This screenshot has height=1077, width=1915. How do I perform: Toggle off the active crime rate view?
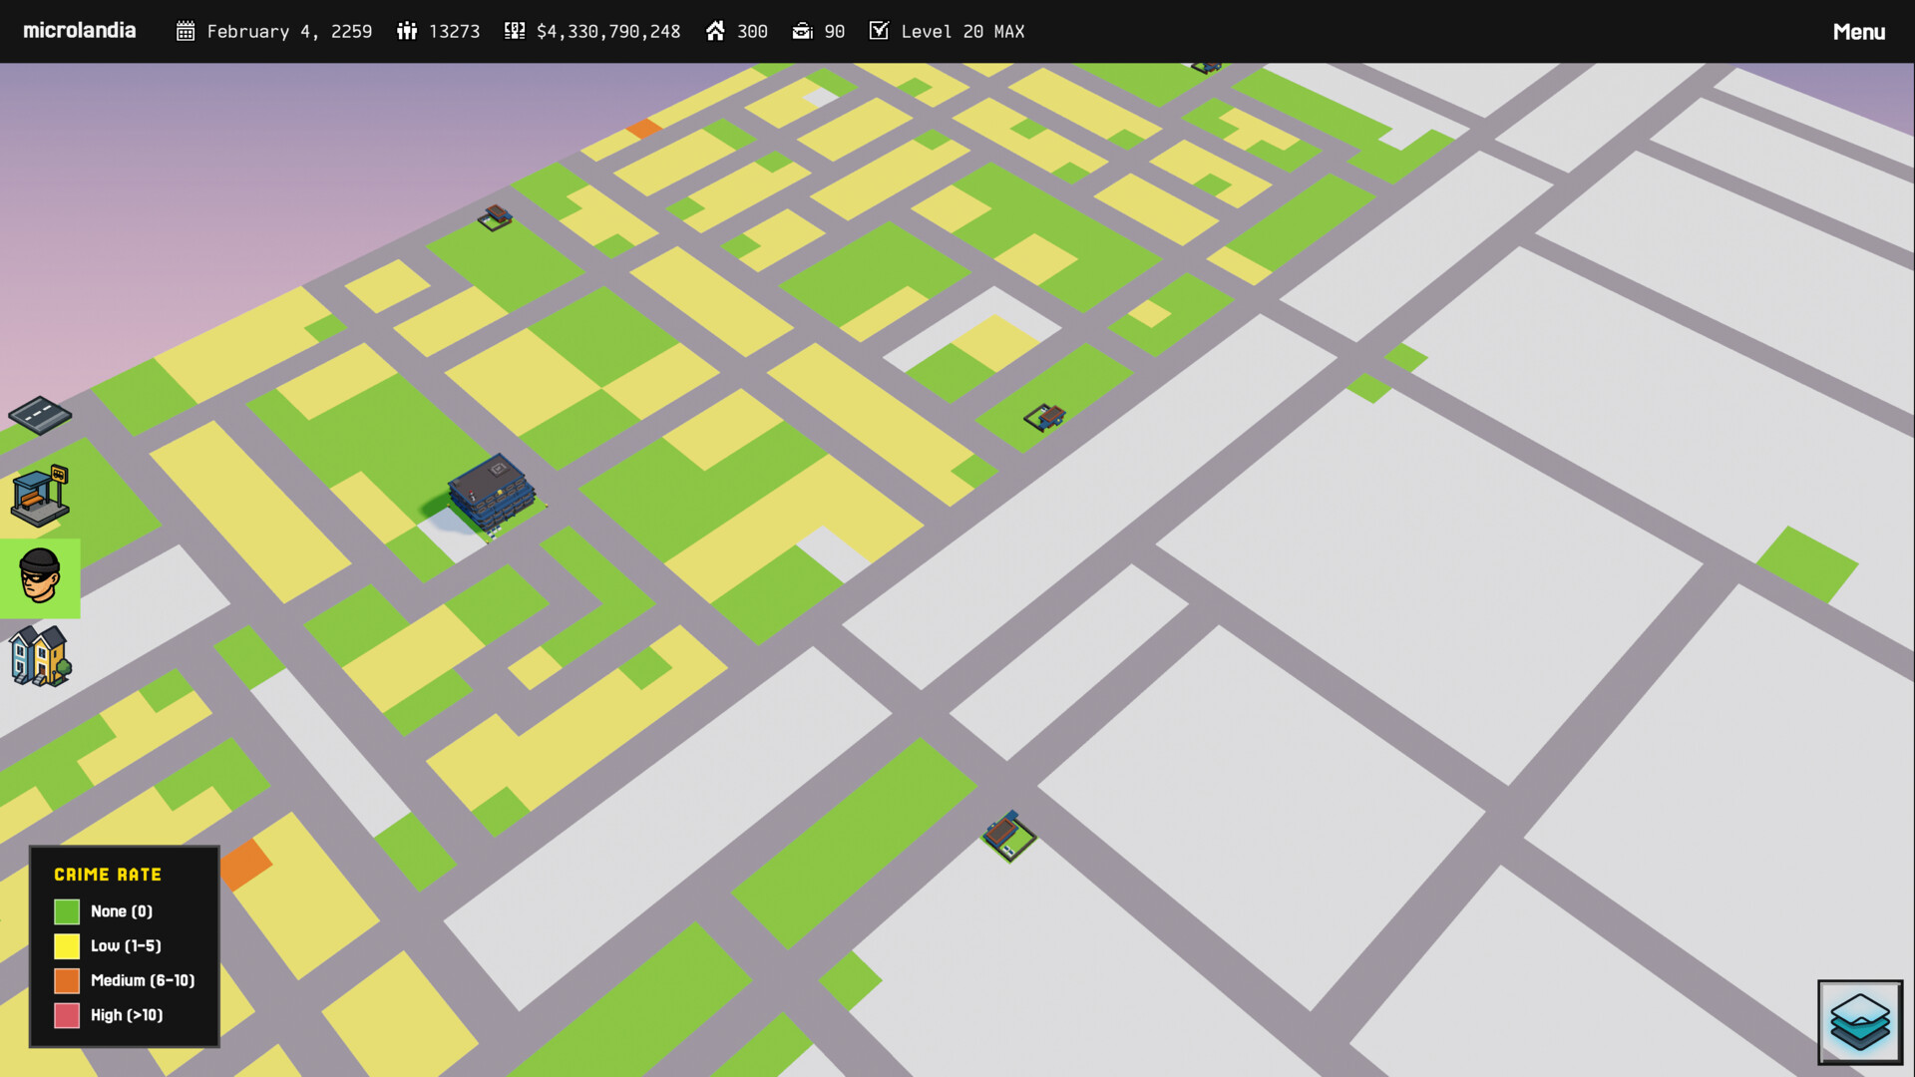[40, 578]
